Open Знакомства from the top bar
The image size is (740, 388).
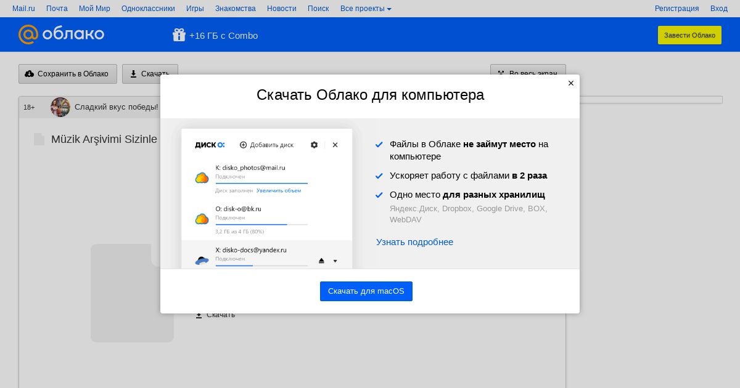tap(236, 9)
